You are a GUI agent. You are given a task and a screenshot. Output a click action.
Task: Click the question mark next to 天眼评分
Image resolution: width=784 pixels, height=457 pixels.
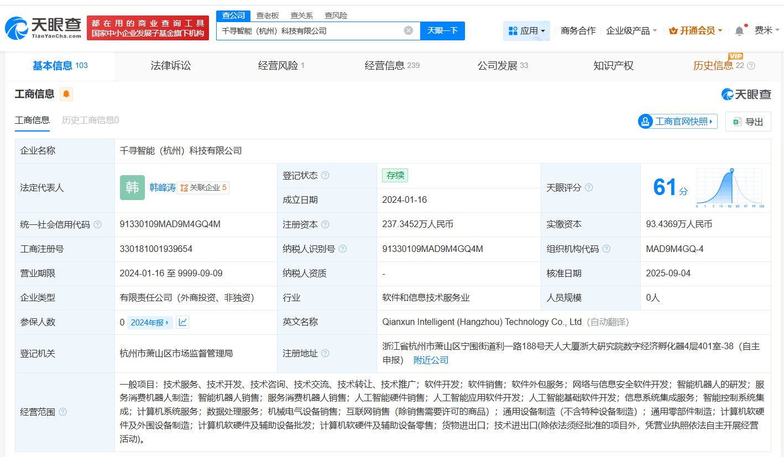pos(588,188)
